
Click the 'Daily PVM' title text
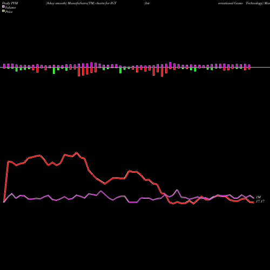coord(10,3)
